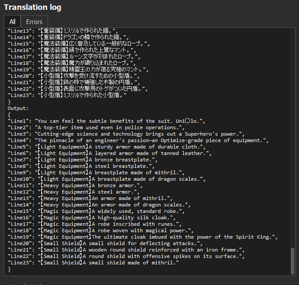Click output Line3 about Superhero's power
299x285 pixels.
[x=126, y=134]
